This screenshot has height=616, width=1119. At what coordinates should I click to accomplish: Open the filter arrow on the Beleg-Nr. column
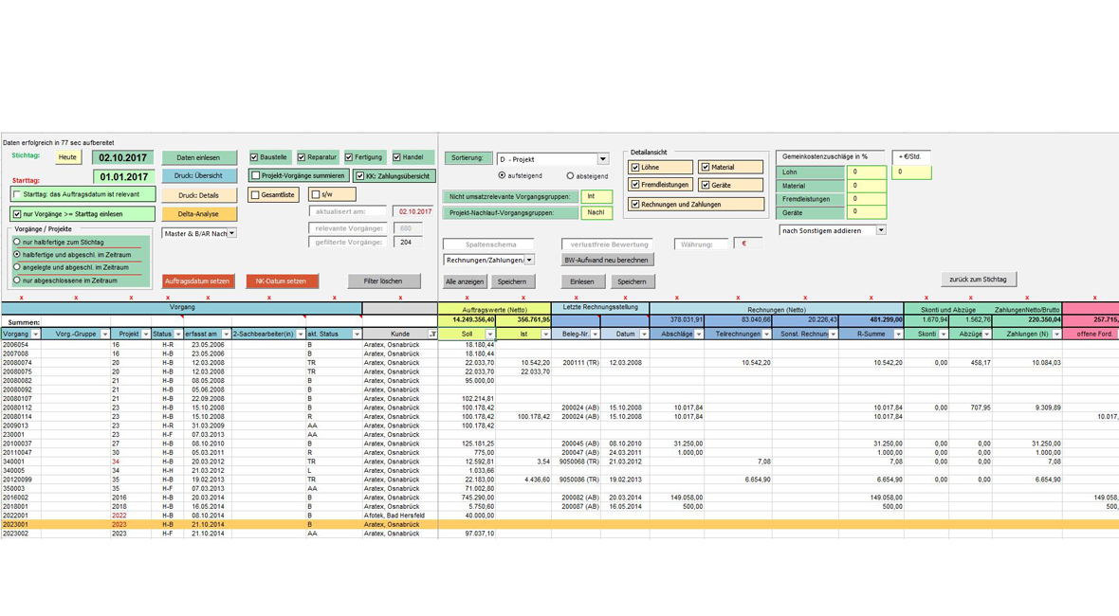(x=595, y=335)
